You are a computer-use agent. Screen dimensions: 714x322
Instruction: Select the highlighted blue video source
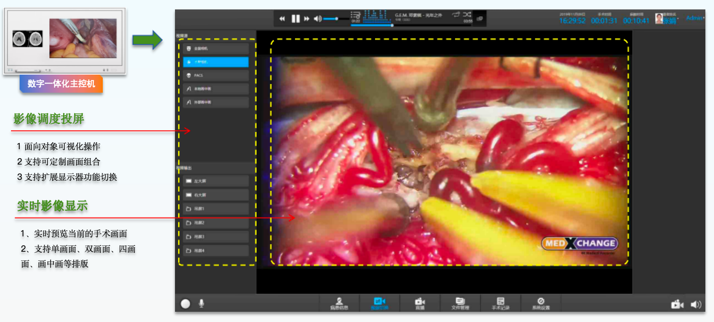pos(215,62)
